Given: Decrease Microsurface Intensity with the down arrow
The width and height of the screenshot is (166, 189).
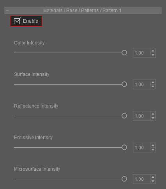Looking at the screenshot, I should pos(153,181).
